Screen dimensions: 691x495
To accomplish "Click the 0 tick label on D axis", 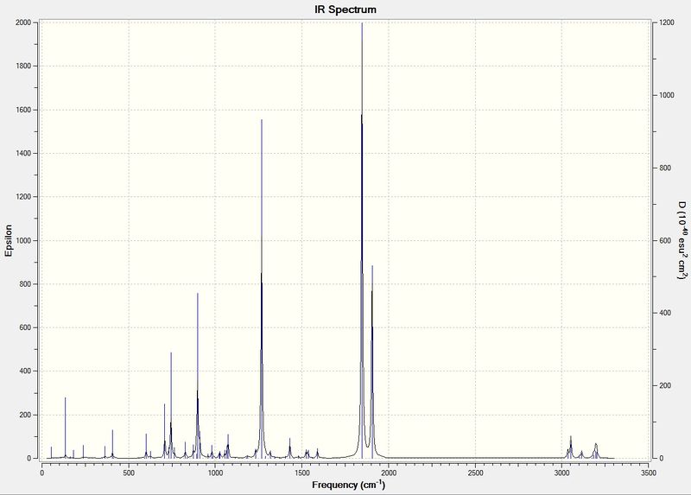I will [662, 459].
